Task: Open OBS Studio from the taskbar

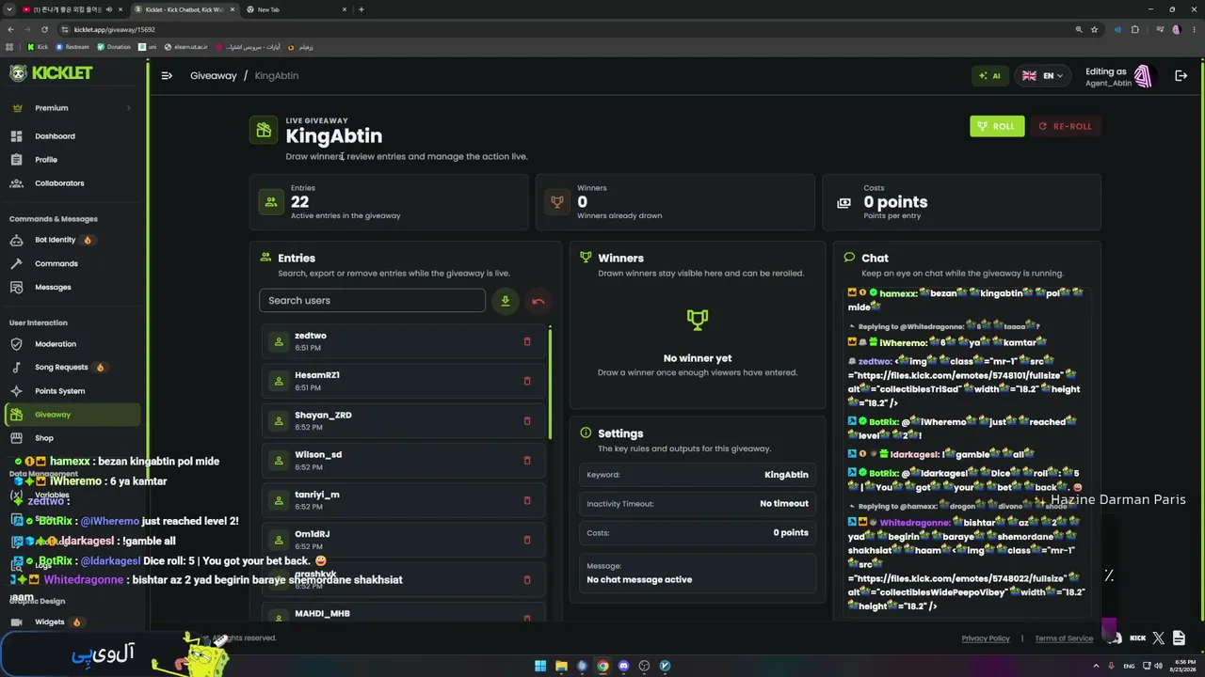Action: pos(644,666)
